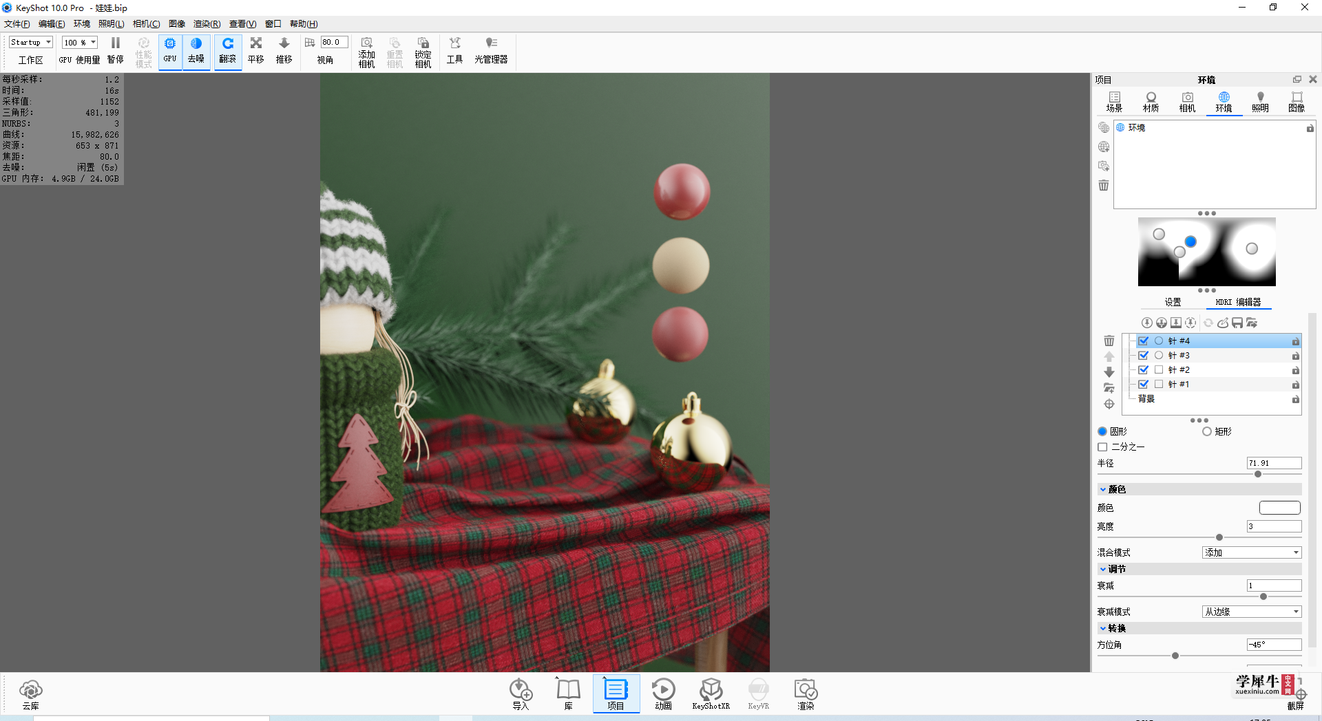Select the 圆形 (circular) shape radio
Image resolution: width=1322 pixels, height=721 pixels.
1102,432
